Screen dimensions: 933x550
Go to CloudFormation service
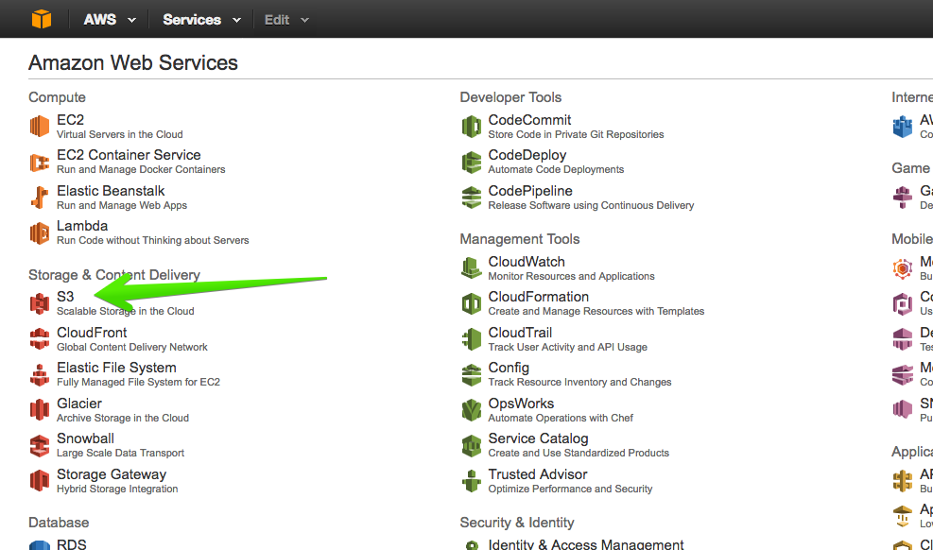click(x=539, y=297)
